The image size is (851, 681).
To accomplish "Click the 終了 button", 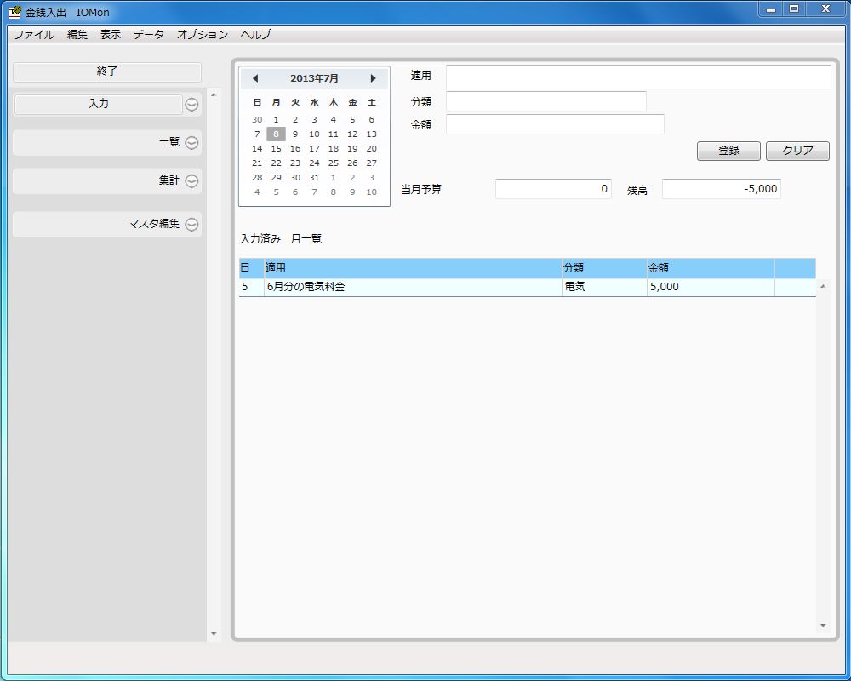I will coord(107,72).
